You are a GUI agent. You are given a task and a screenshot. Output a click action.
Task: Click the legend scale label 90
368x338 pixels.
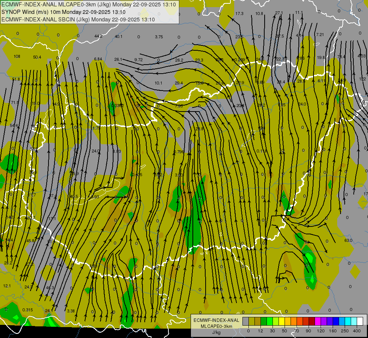coord(308,331)
